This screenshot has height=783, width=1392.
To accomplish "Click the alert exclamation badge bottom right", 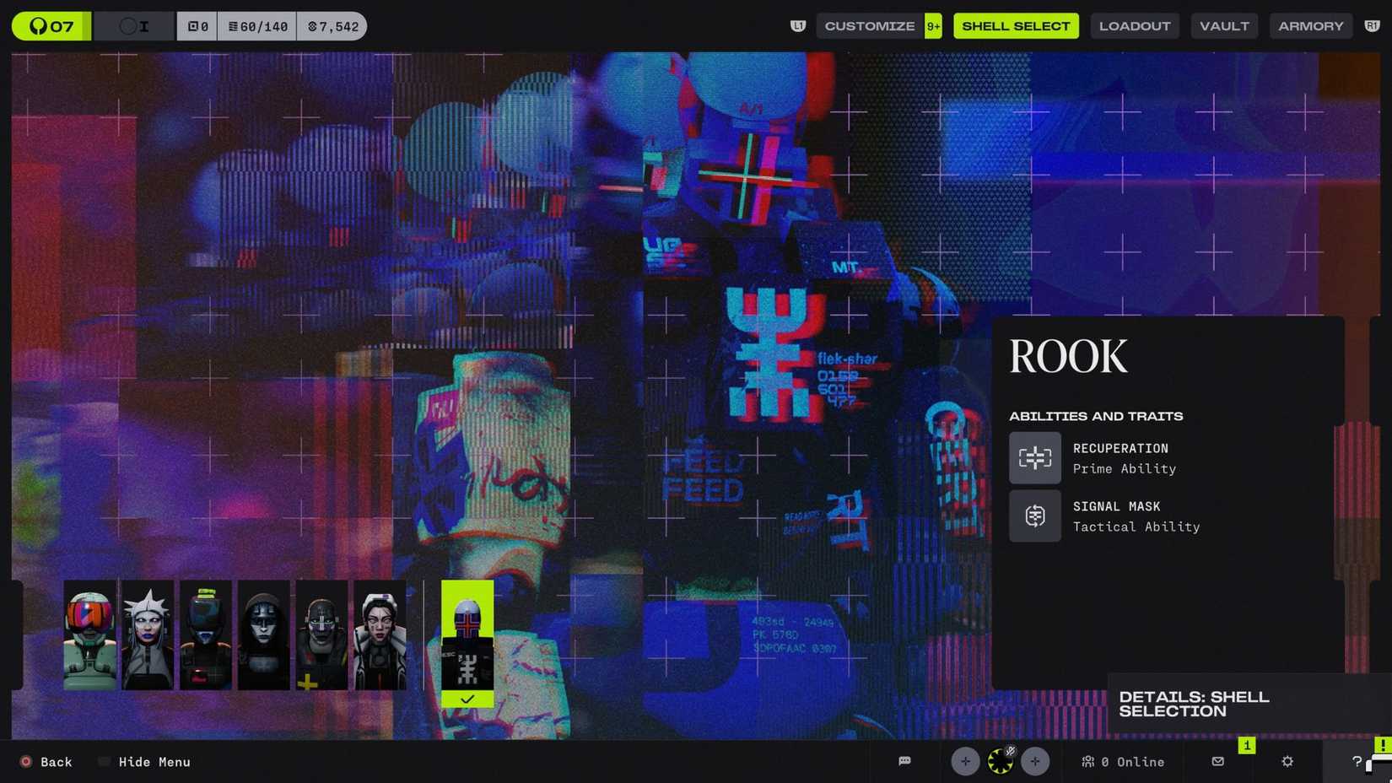I will 1383,746.
